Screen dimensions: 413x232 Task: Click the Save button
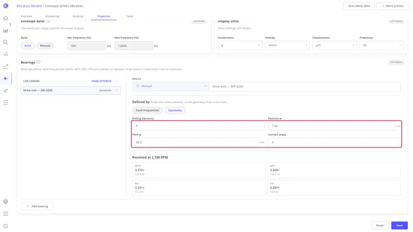tap(399, 225)
